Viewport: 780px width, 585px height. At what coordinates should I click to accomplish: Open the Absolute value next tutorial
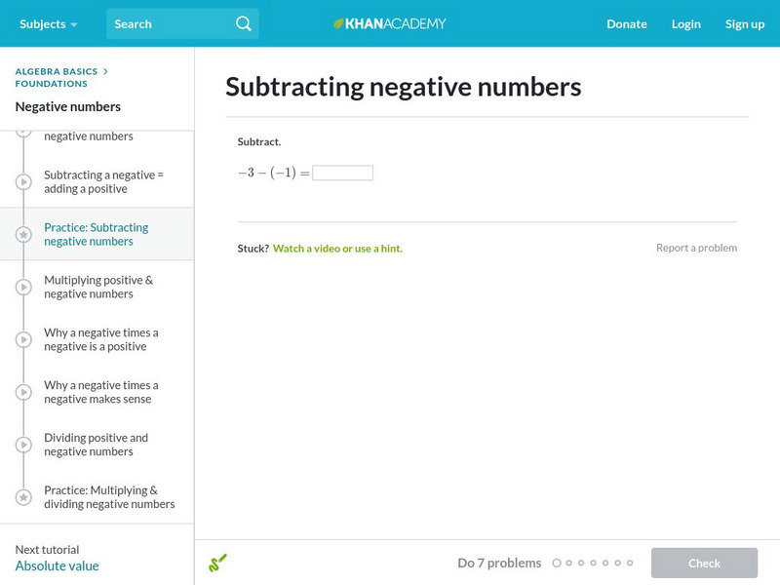click(x=57, y=565)
